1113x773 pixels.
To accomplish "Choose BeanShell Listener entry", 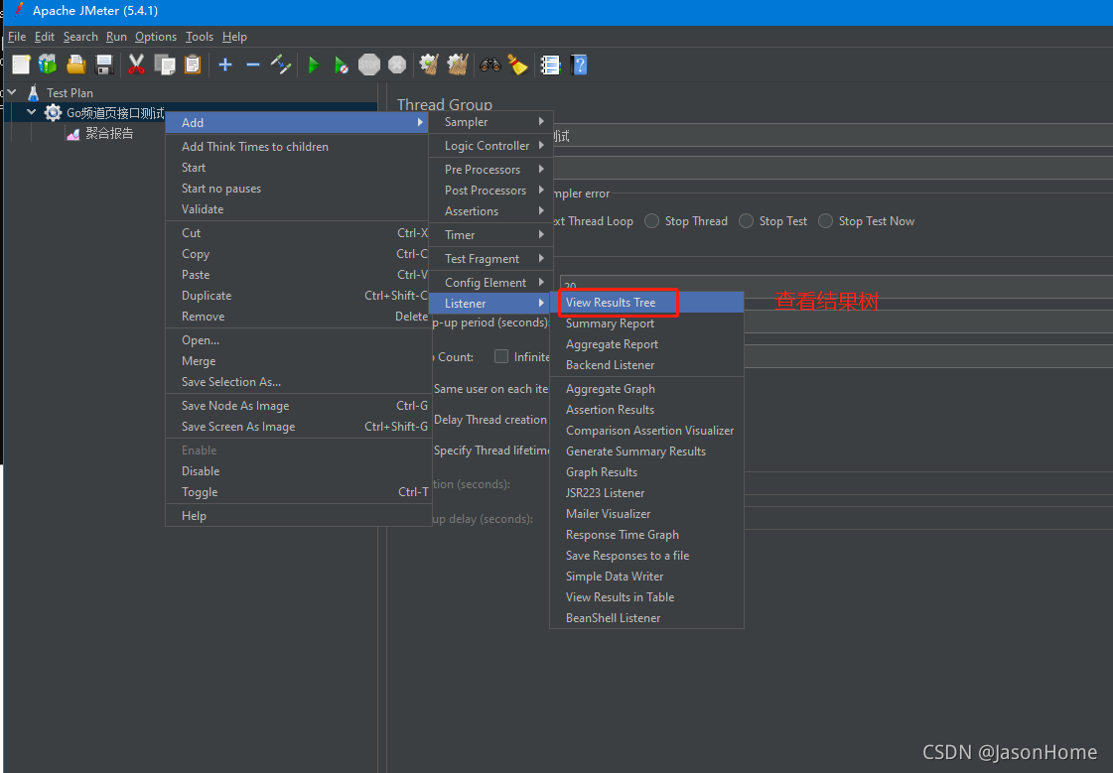I will click(646, 617).
